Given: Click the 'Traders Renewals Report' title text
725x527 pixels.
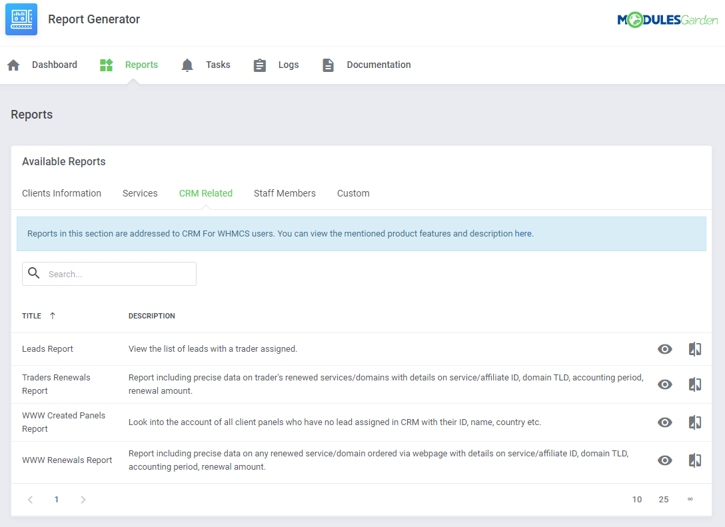Looking at the screenshot, I should pos(56,384).
